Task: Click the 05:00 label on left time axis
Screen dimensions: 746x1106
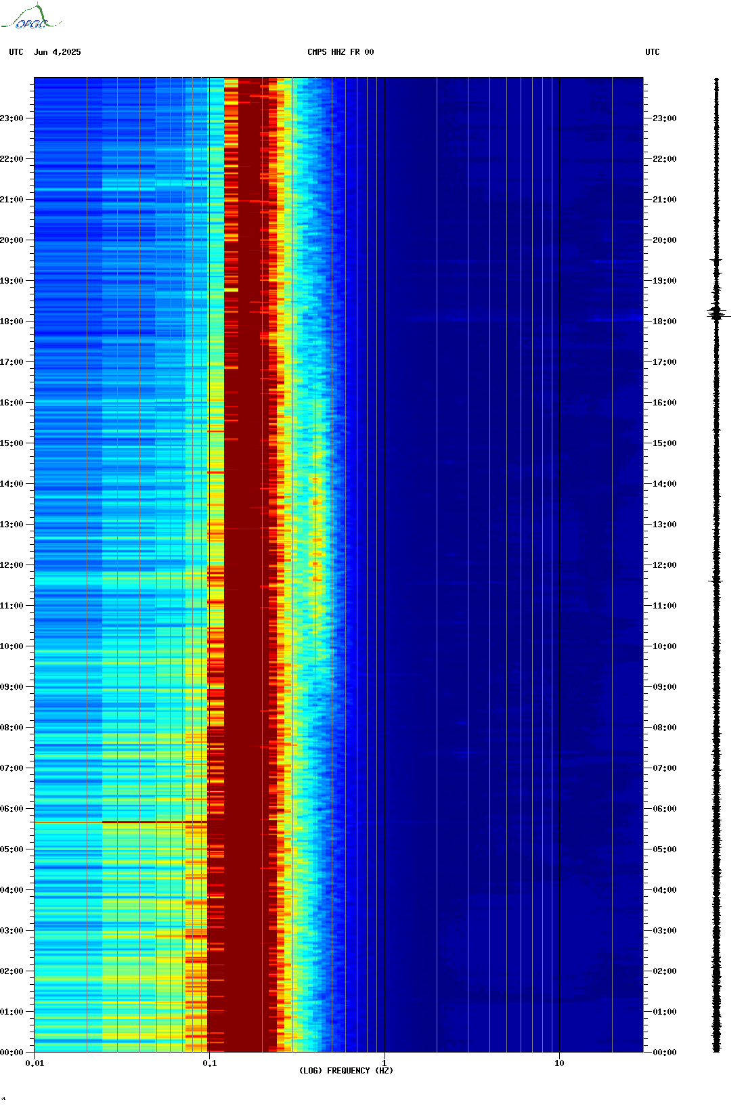Action: coord(12,849)
